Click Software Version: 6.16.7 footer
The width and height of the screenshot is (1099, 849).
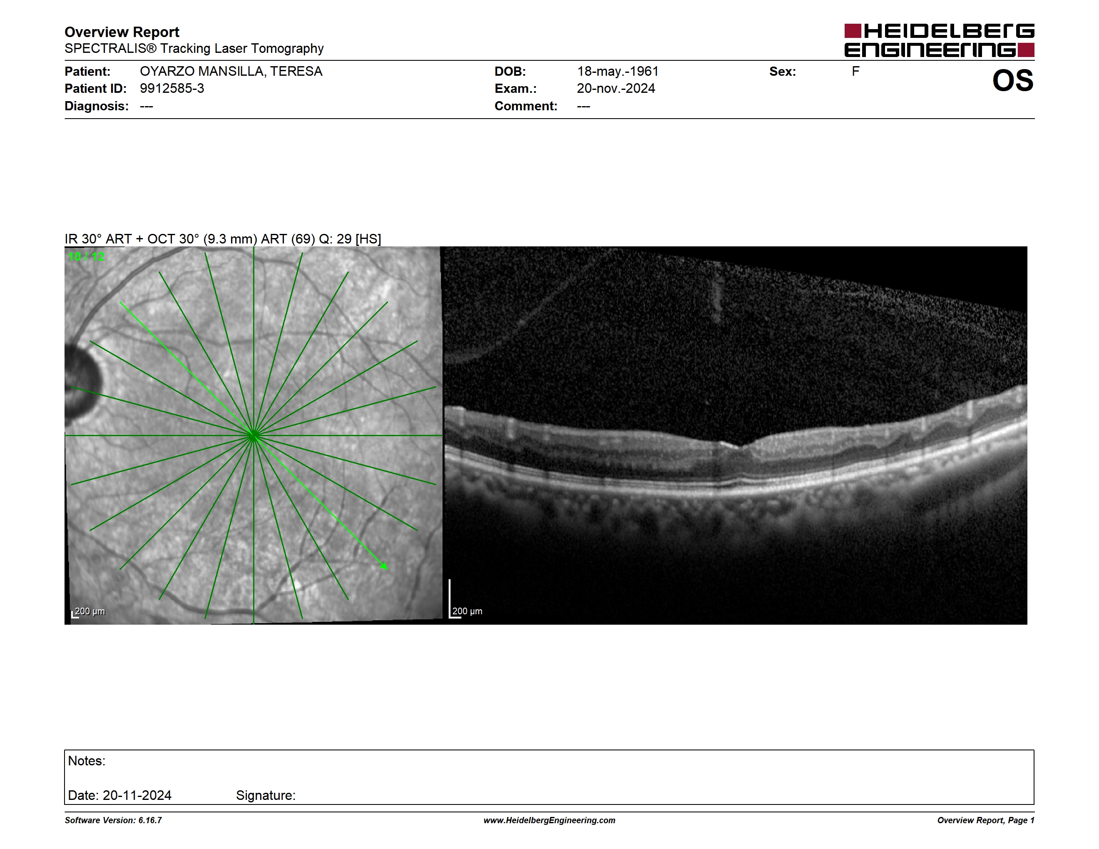coord(113,820)
